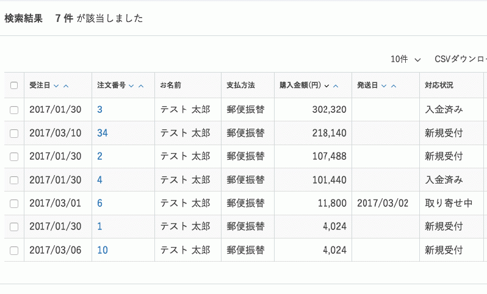Select status 取り寄せ中
The image size is (487, 294).
[x=449, y=203]
